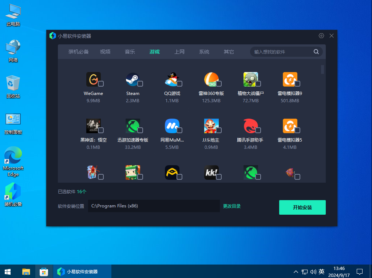
Task: Click the 已选软件 16个 count
Action: (x=72, y=191)
